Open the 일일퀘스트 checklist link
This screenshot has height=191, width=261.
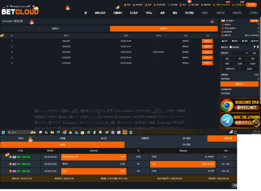pos(238,5)
